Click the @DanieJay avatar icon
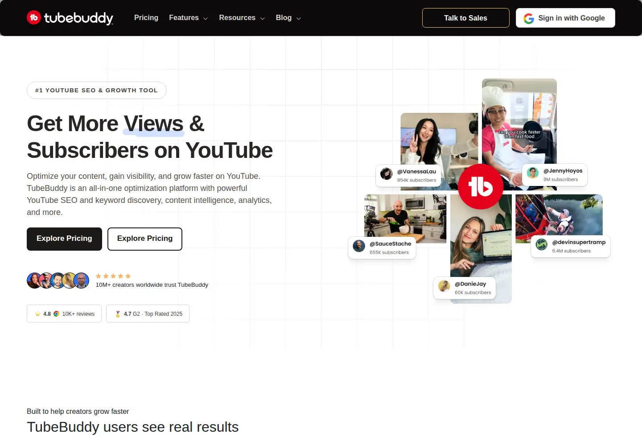Viewport: 642px width, 446px height. 444,286
